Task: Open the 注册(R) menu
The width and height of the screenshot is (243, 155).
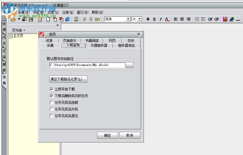Action: [68, 12]
